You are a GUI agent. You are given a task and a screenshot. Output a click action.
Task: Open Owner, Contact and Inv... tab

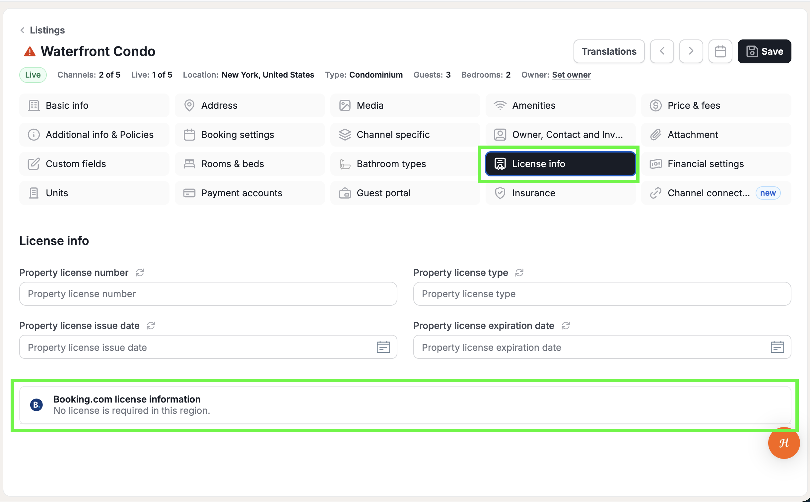pos(561,135)
